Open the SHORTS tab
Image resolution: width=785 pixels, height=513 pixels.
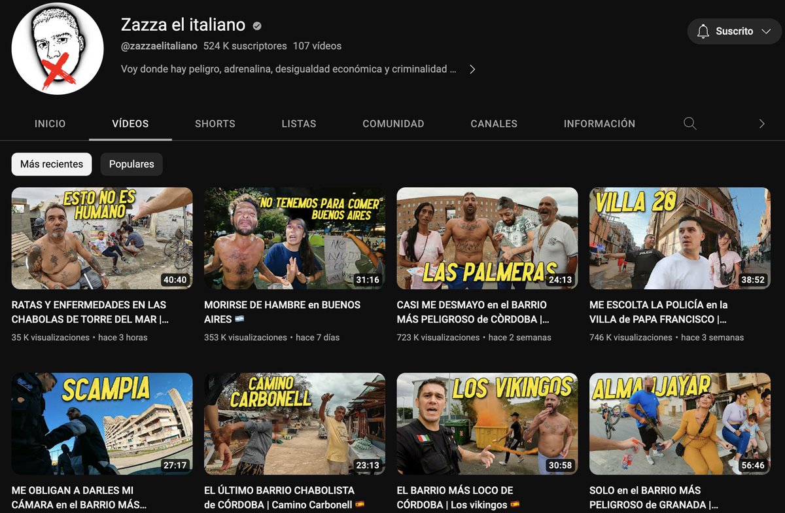point(215,124)
